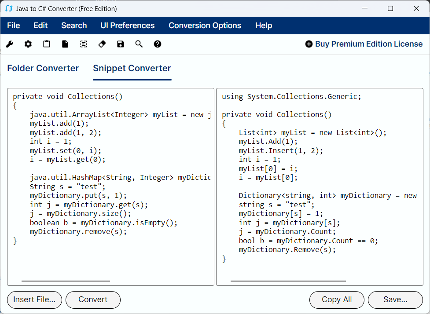Image resolution: width=430 pixels, height=314 pixels.
Task: Click the Java pane horizontal scrollbar
Action: pos(66,281)
